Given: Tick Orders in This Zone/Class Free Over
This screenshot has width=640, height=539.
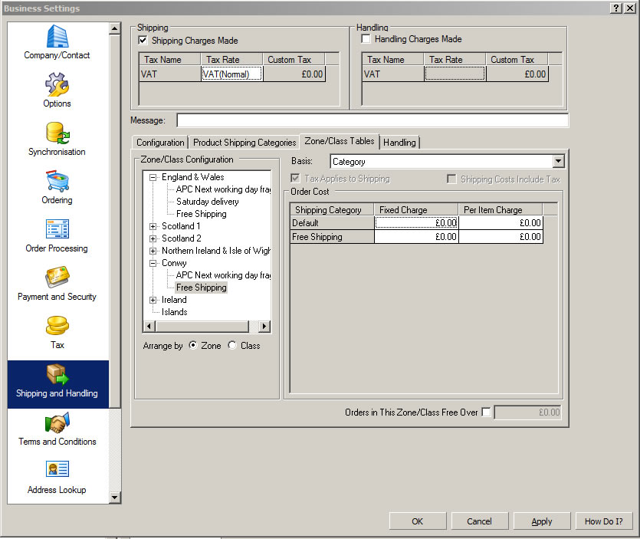Looking at the screenshot, I should [x=486, y=412].
